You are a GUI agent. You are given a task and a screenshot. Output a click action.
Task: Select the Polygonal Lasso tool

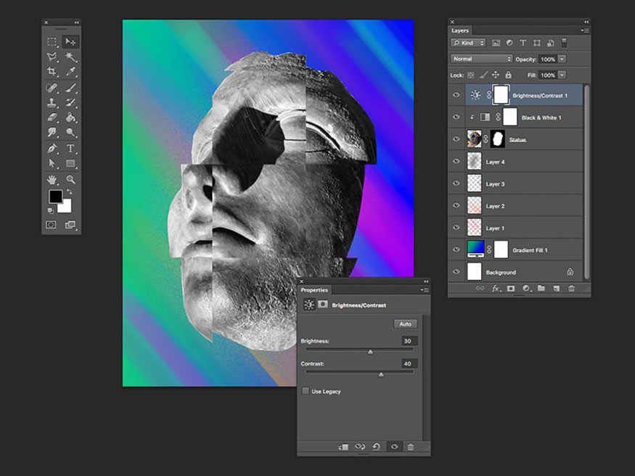click(x=52, y=57)
